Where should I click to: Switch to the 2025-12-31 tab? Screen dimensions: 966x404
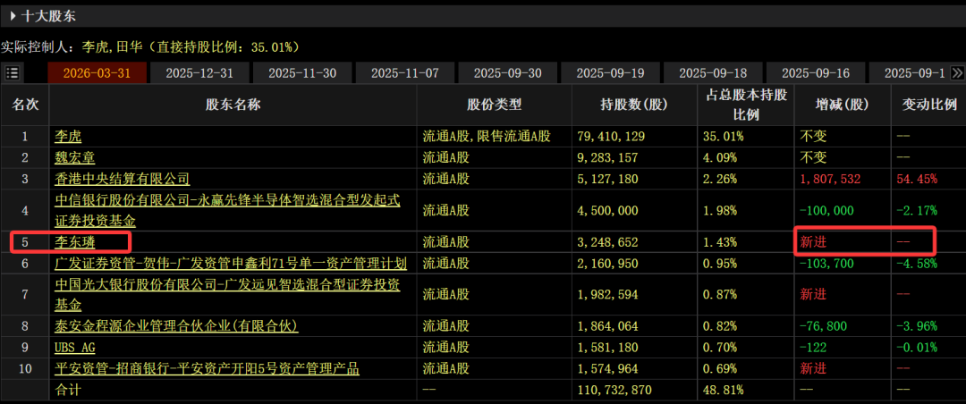[200, 73]
